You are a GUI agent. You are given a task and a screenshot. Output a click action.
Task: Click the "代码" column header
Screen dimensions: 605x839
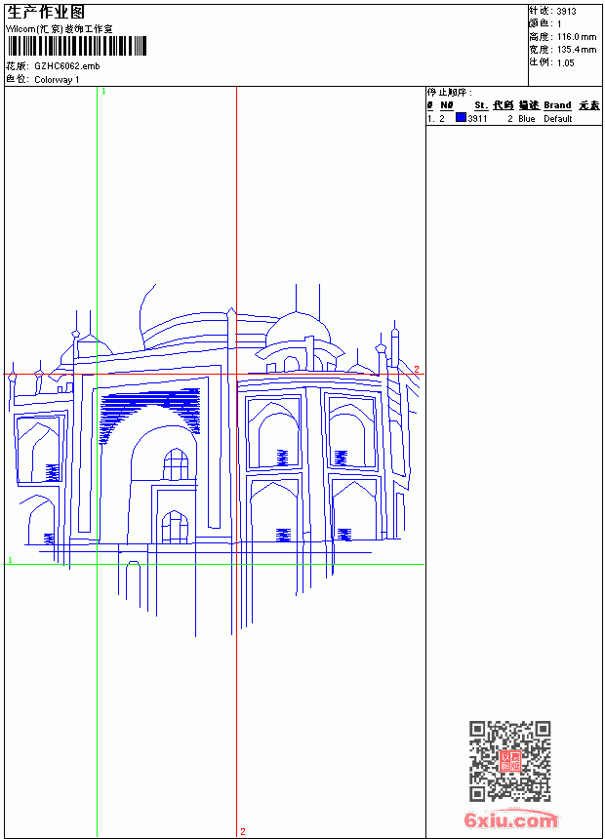pyautogui.click(x=504, y=105)
